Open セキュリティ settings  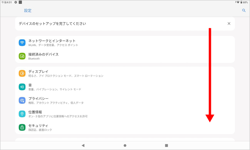[125, 127]
